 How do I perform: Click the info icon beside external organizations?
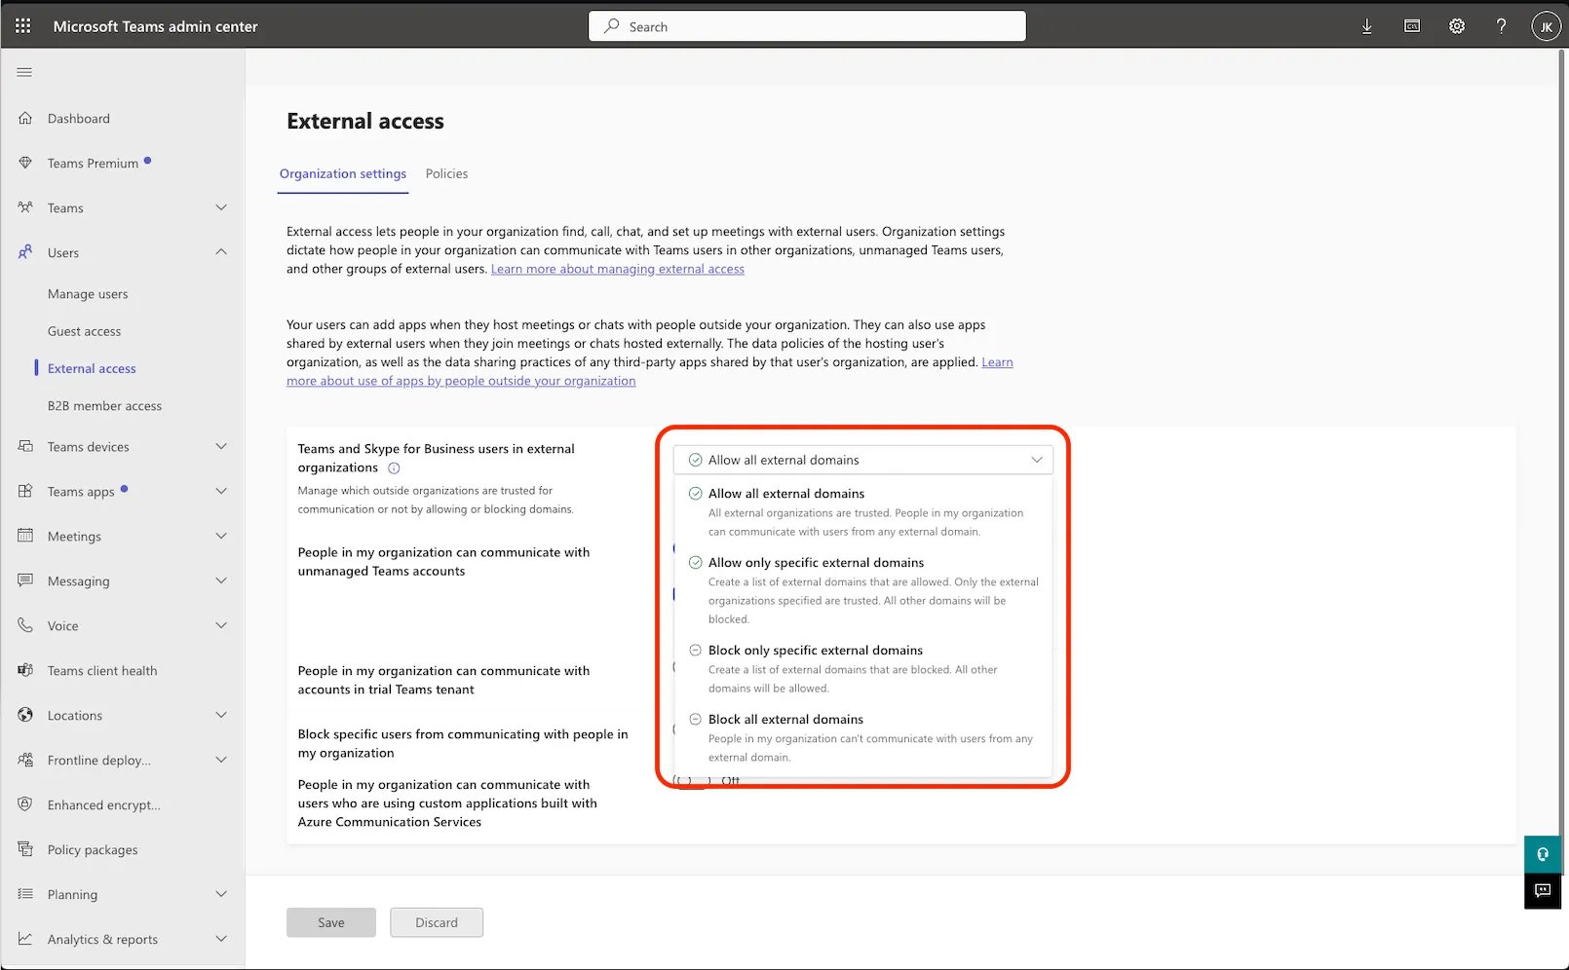pyautogui.click(x=394, y=468)
